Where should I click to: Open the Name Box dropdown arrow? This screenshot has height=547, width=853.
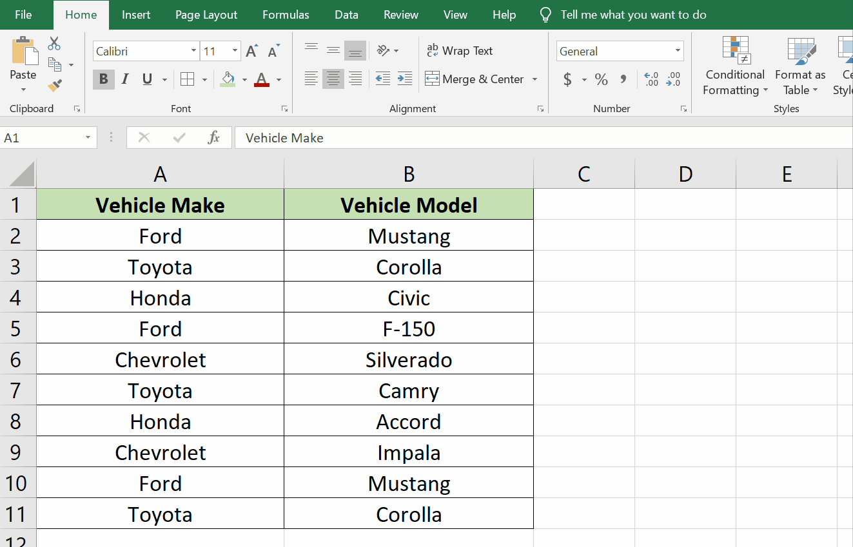(x=88, y=138)
